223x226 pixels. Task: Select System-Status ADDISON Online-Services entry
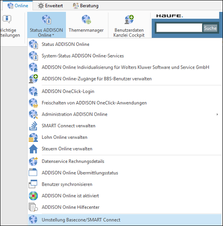125,56
